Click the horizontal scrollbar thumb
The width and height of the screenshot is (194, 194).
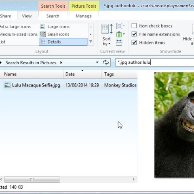[32, 179]
